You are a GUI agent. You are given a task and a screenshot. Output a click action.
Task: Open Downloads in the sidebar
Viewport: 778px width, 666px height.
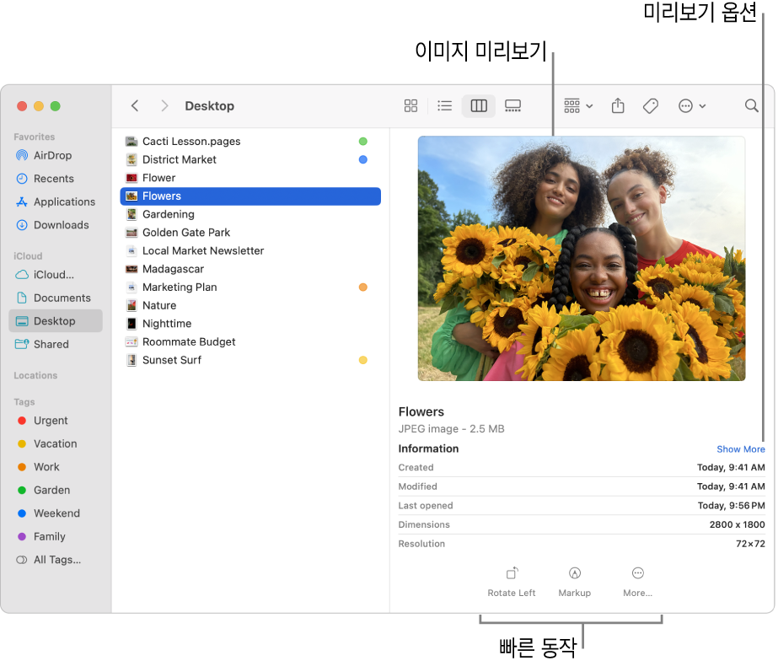point(56,225)
